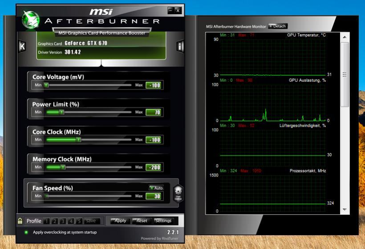Image resolution: width=365 pixels, height=249 pixels.
Task: Click the MSI Afterburner Hardware Monitor title
Action: click(x=236, y=27)
